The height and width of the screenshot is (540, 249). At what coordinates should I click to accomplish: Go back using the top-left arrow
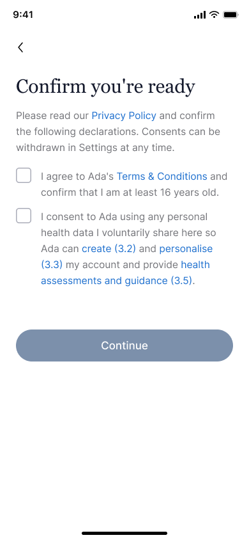tap(20, 47)
